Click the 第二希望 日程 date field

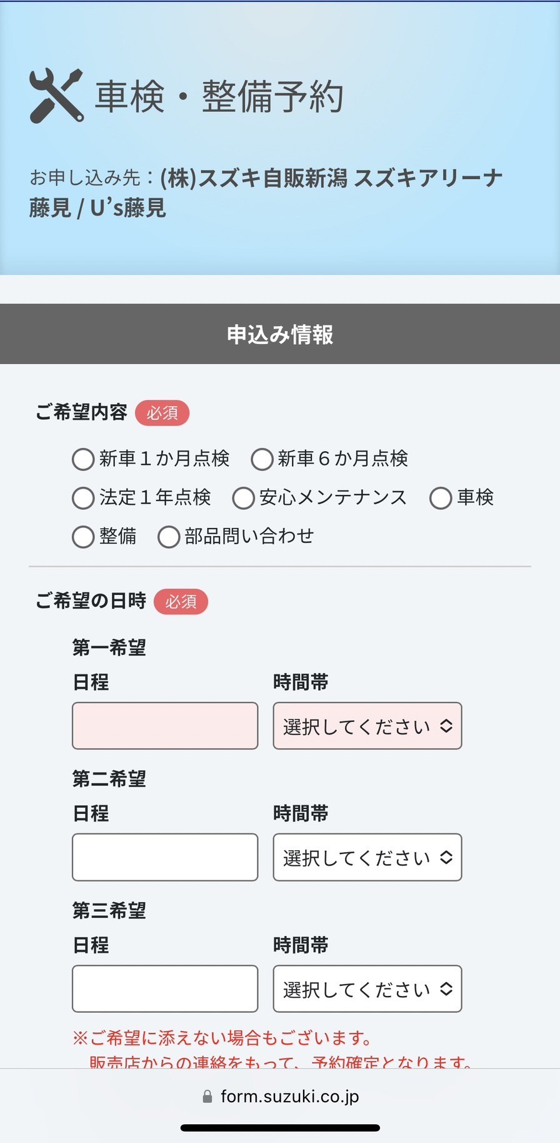[x=165, y=857]
